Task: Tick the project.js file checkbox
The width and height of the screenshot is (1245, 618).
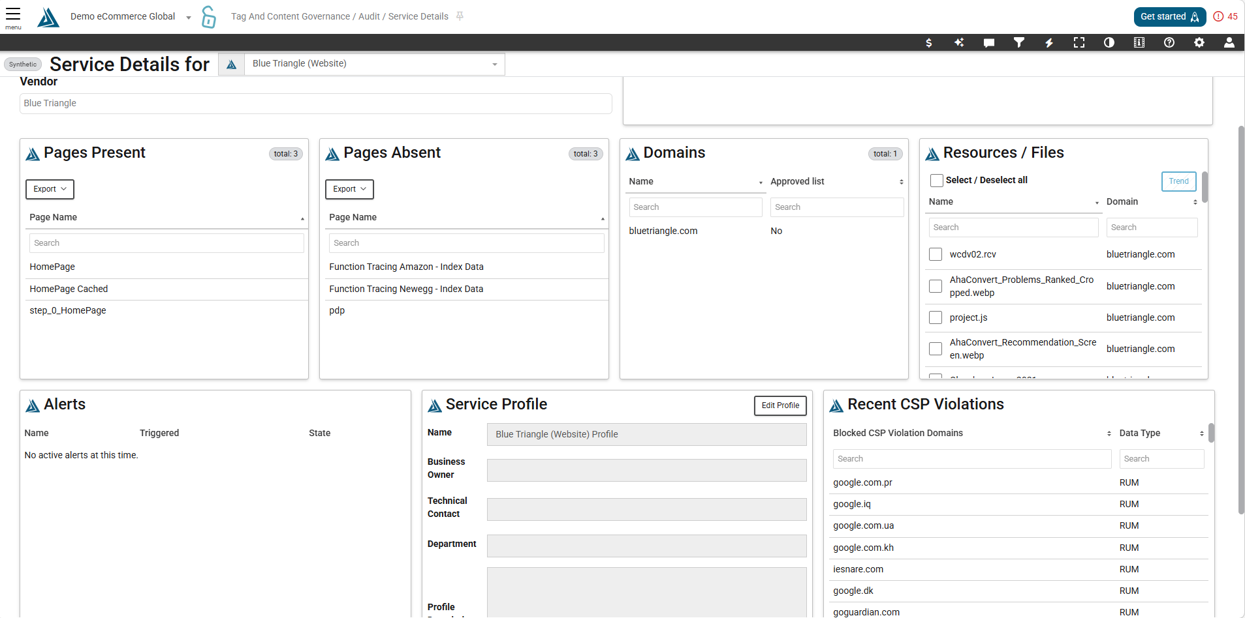Action: click(936, 317)
